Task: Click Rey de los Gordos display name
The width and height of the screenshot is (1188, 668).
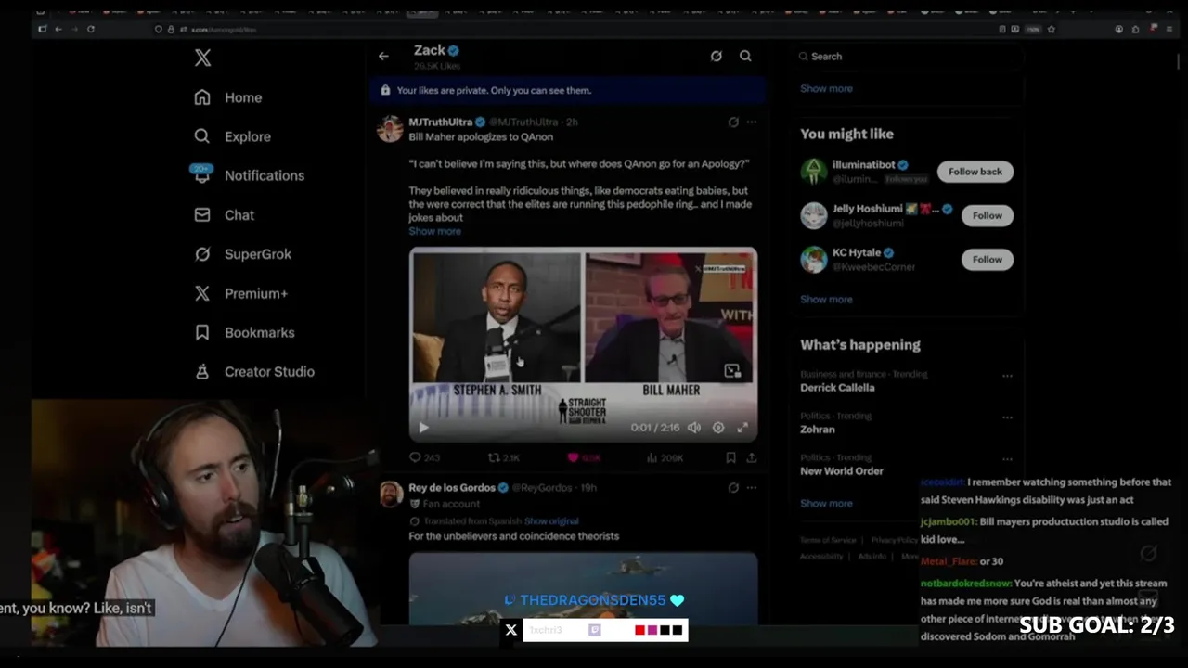Action: pyautogui.click(x=452, y=487)
